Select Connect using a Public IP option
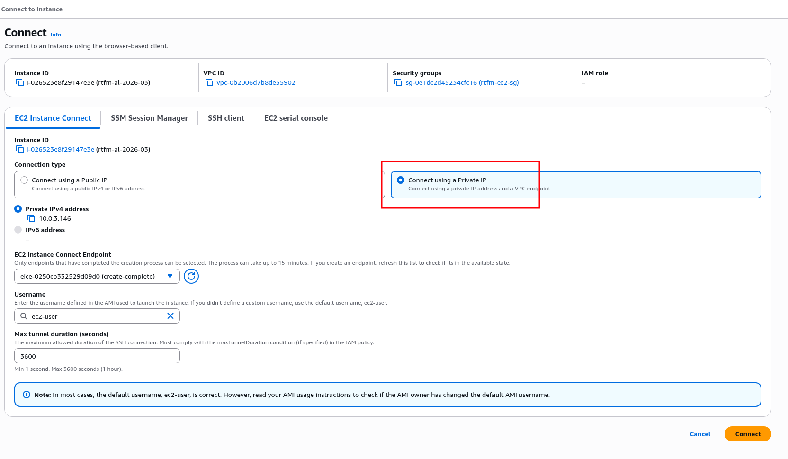Screen dimensions: 788x459 (24, 180)
